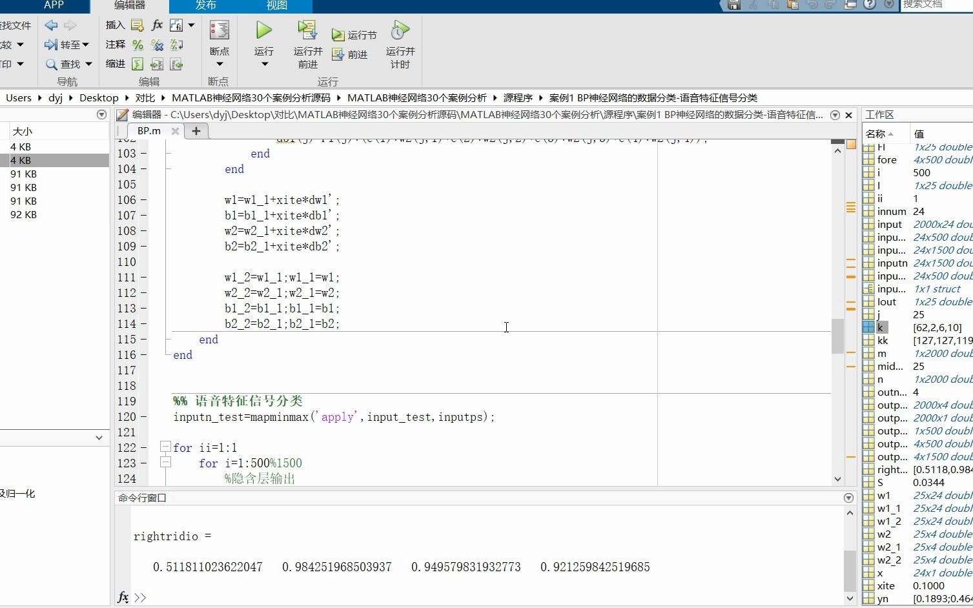Screen dimensions: 973x608
Task: Click dyj in the address path
Action: [56, 97]
